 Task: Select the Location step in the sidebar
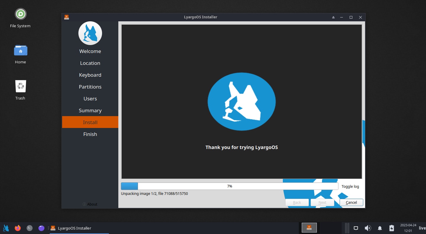[x=90, y=63]
